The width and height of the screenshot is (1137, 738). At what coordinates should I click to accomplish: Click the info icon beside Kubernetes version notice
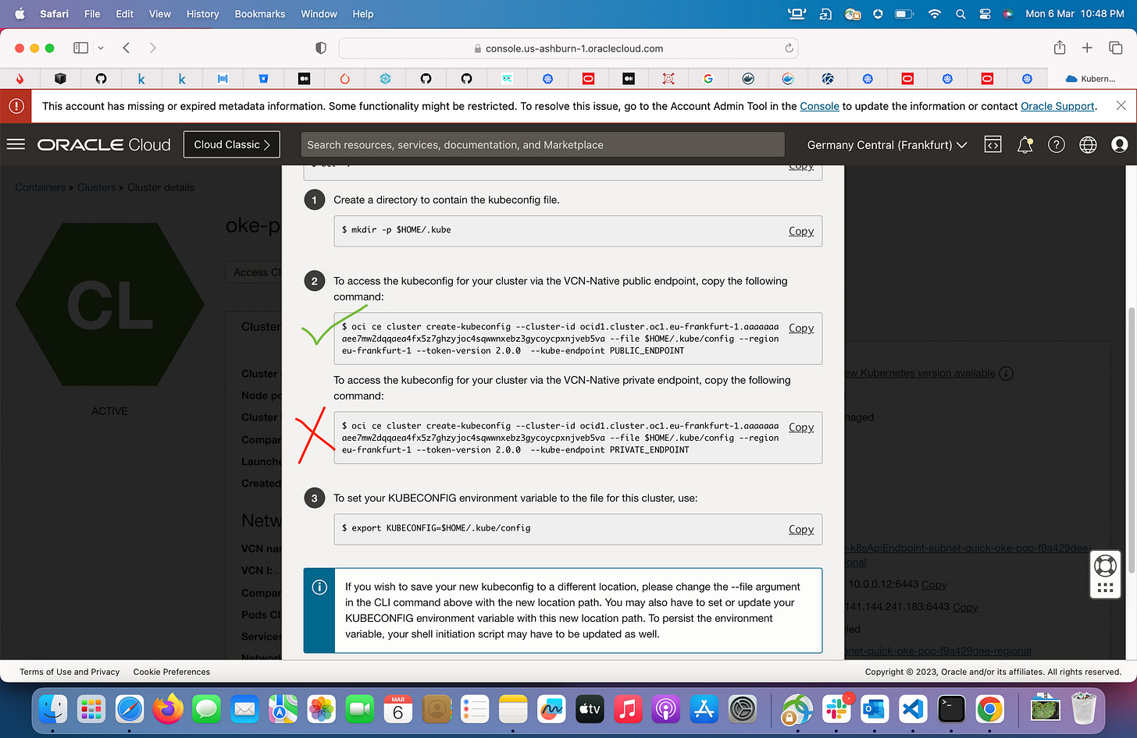[x=1006, y=373]
